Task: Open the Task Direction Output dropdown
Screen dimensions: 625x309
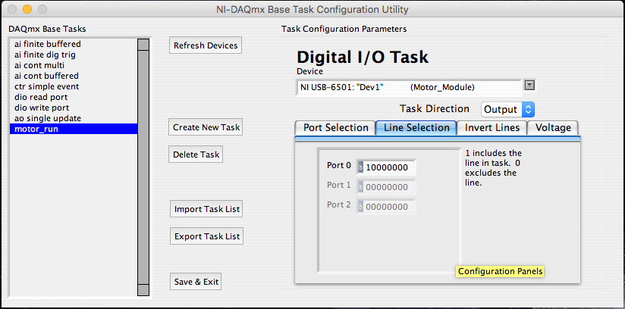Action: (x=507, y=109)
